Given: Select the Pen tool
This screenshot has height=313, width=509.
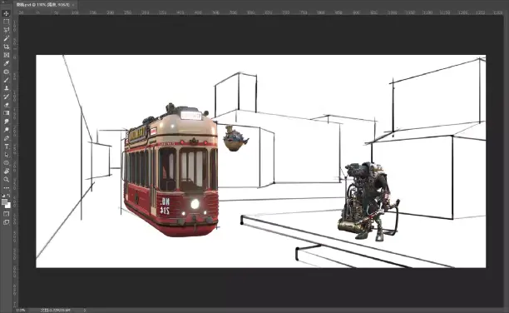Looking at the screenshot, I should (6, 138).
